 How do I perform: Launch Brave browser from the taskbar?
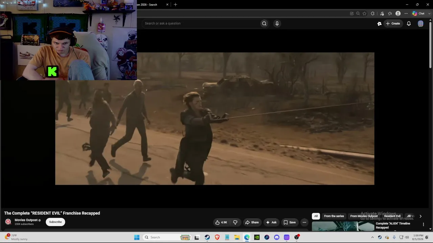pyautogui.click(x=217, y=237)
